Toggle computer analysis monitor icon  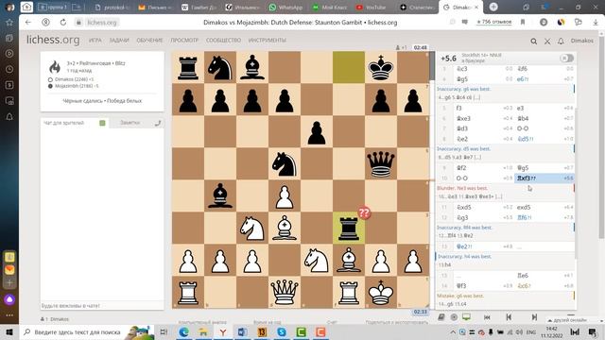(466, 317)
